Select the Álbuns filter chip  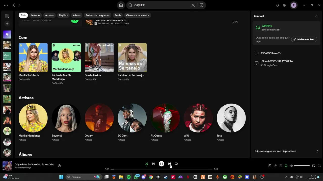[x=77, y=15]
